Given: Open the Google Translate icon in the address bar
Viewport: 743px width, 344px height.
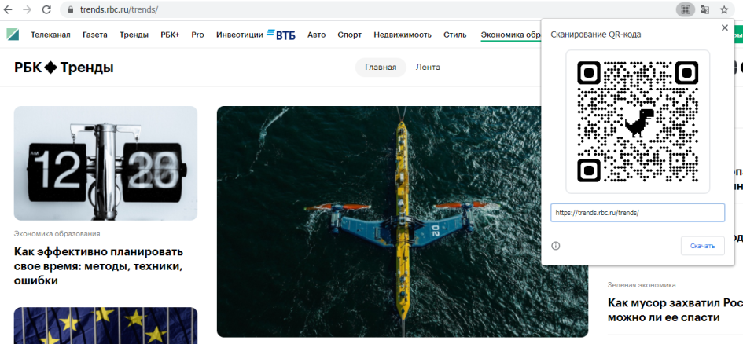Looking at the screenshot, I should coord(704,9).
